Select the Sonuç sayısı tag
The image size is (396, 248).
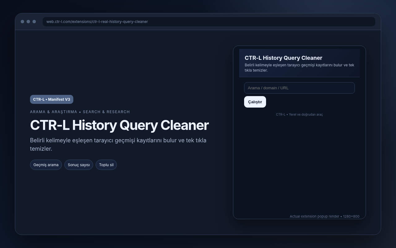(79, 165)
